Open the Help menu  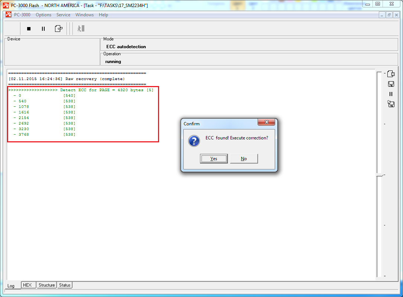(104, 15)
